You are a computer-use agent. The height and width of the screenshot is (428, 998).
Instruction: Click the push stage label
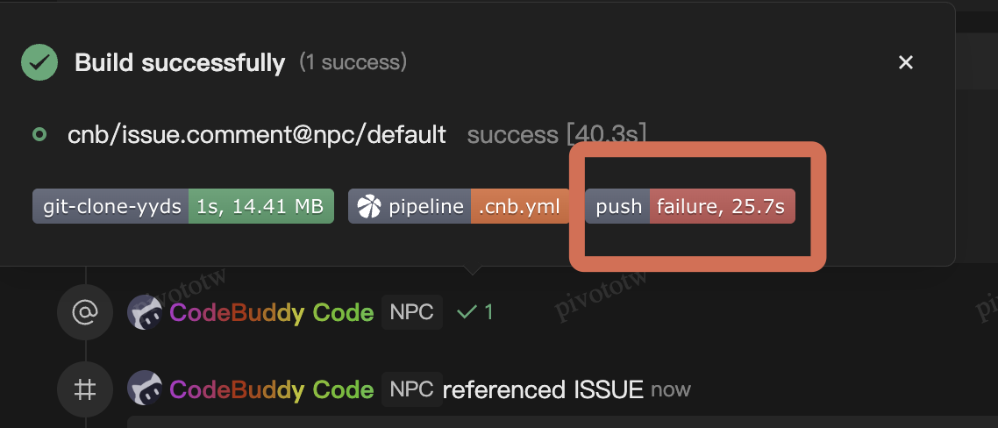(618, 207)
